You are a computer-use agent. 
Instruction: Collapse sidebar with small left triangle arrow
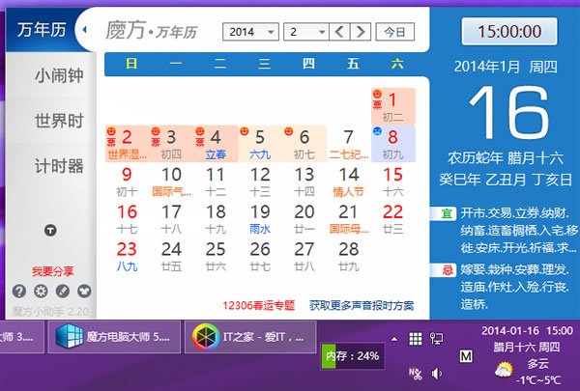point(84,30)
